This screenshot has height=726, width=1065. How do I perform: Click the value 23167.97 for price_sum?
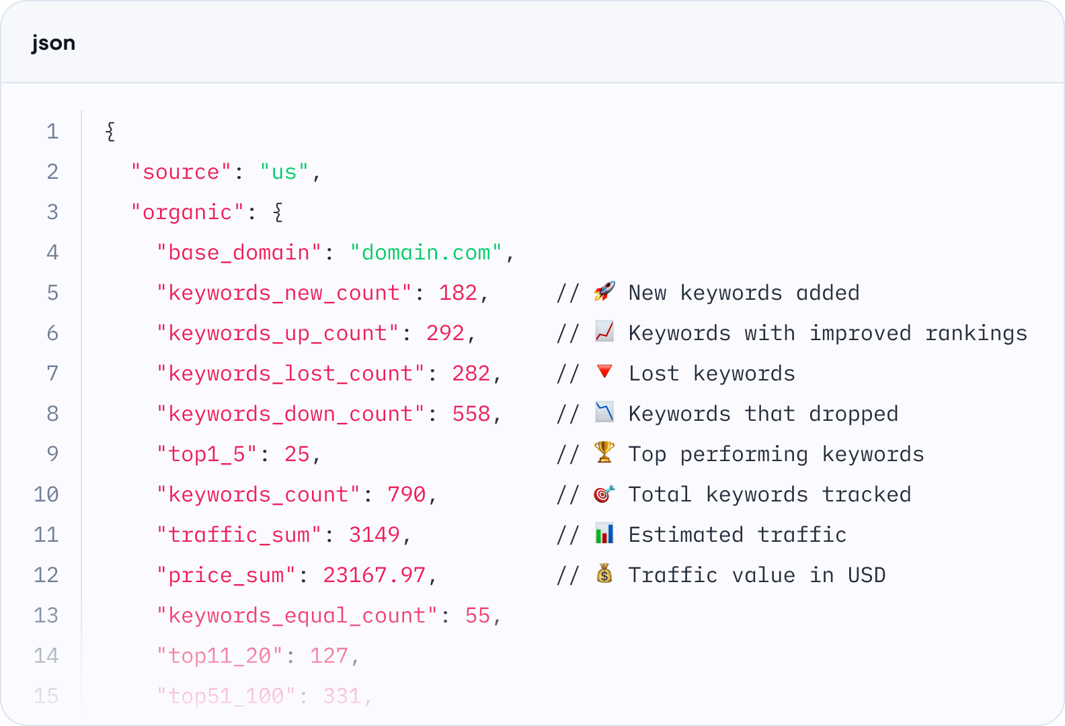pos(374,575)
